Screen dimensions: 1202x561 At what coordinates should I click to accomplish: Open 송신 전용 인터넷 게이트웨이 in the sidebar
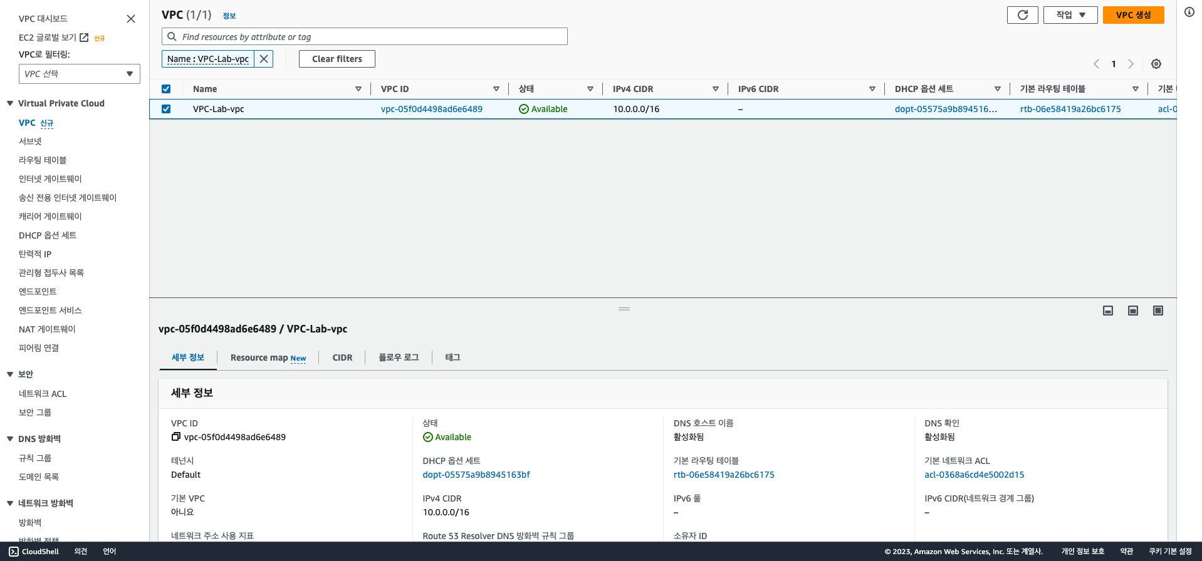pyautogui.click(x=68, y=198)
